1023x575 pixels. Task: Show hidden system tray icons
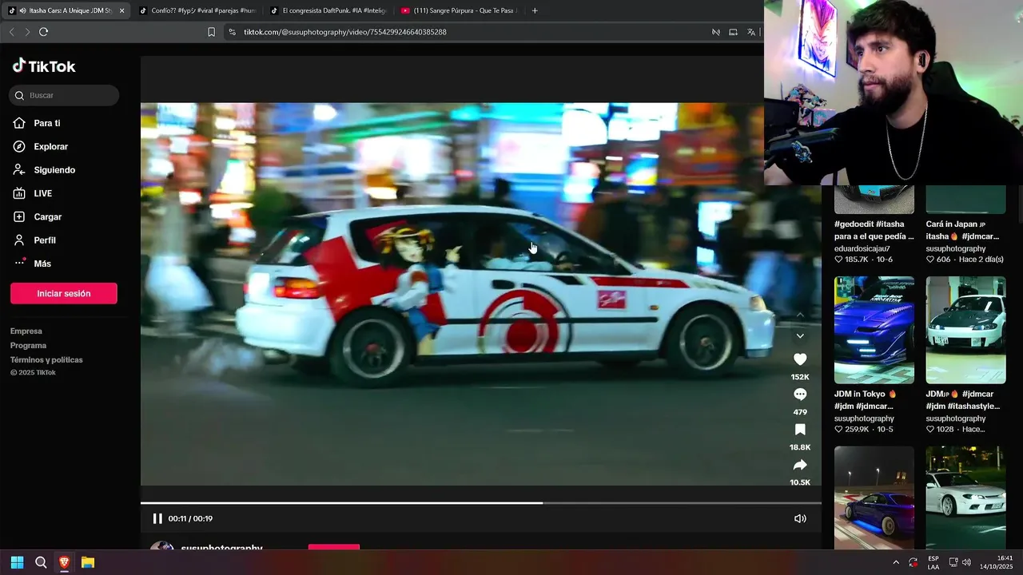pos(895,562)
